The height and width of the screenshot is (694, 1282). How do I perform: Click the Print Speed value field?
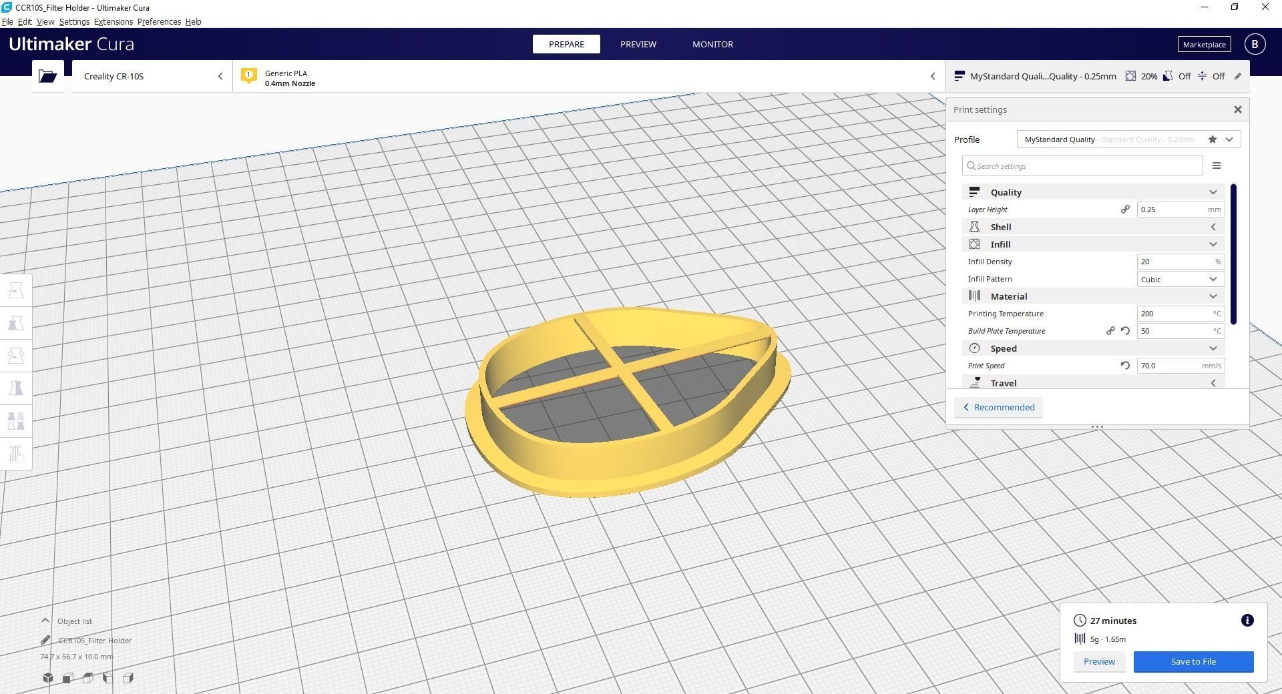pyautogui.click(x=1181, y=366)
